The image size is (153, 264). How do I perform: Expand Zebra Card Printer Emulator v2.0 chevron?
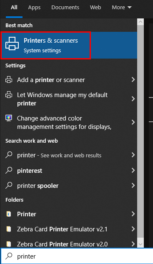pyautogui.click(x=133, y=244)
